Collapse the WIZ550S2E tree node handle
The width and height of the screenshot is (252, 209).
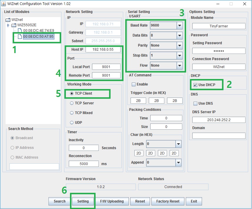(x=8, y=25)
